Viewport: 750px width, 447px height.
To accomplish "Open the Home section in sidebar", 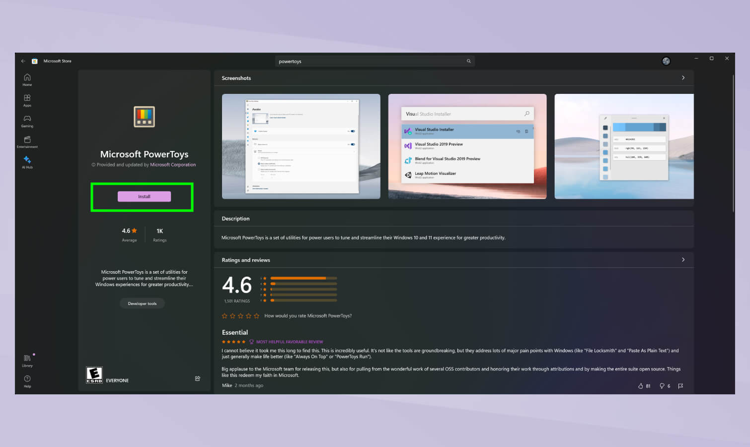I will coord(27,79).
